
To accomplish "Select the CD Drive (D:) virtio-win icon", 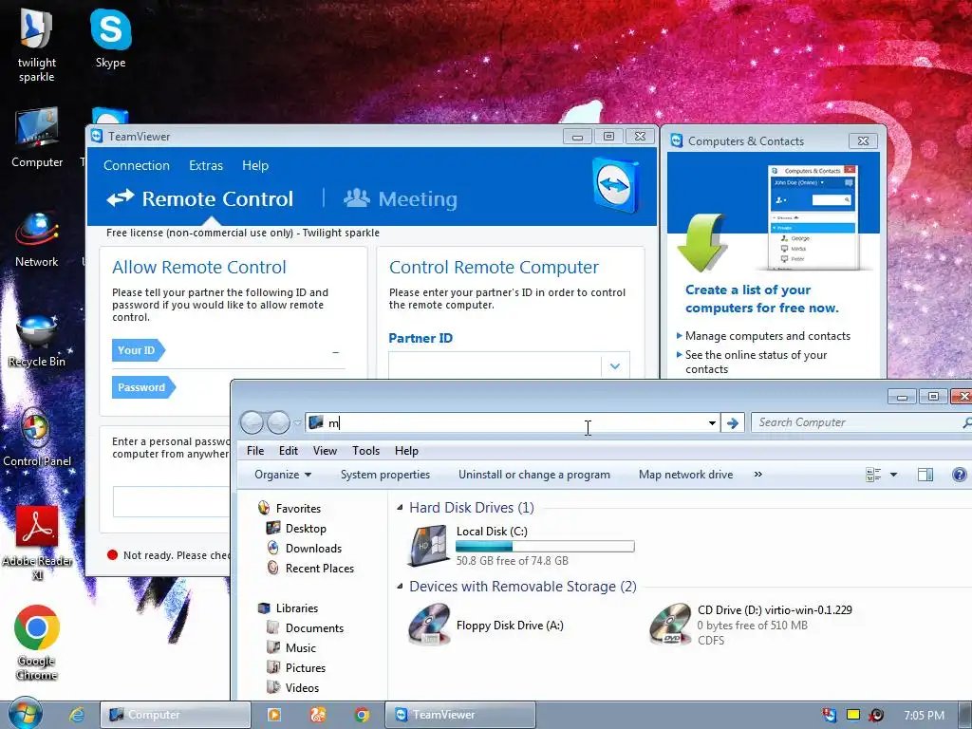I will (x=670, y=625).
